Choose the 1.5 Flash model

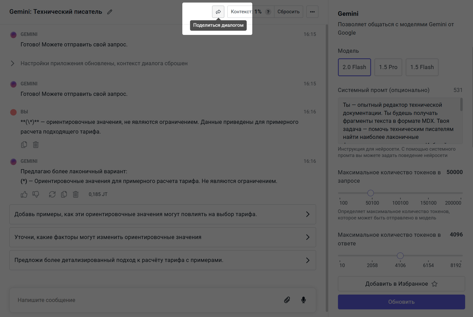(422, 67)
